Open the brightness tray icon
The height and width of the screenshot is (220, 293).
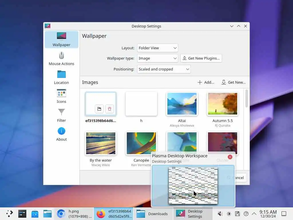(x=229, y=214)
